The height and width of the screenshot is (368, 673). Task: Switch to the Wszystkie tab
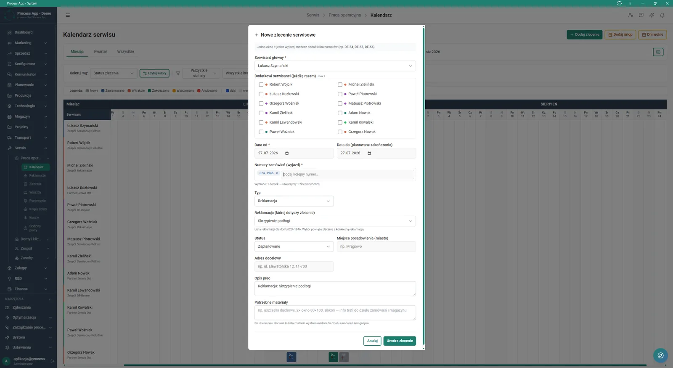pos(125,52)
